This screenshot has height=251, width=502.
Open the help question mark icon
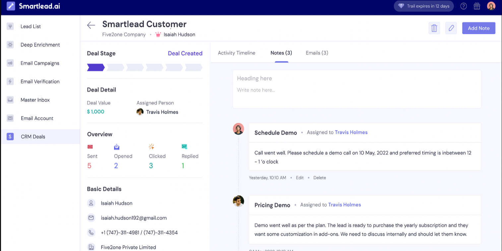pos(463,6)
